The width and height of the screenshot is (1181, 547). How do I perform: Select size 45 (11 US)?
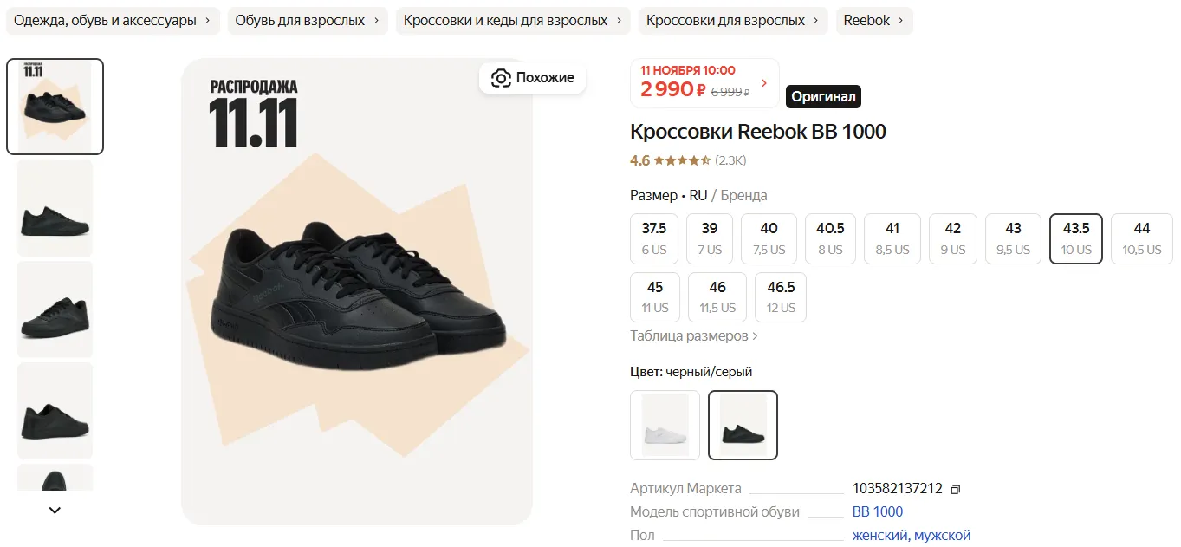click(x=655, y=297)
